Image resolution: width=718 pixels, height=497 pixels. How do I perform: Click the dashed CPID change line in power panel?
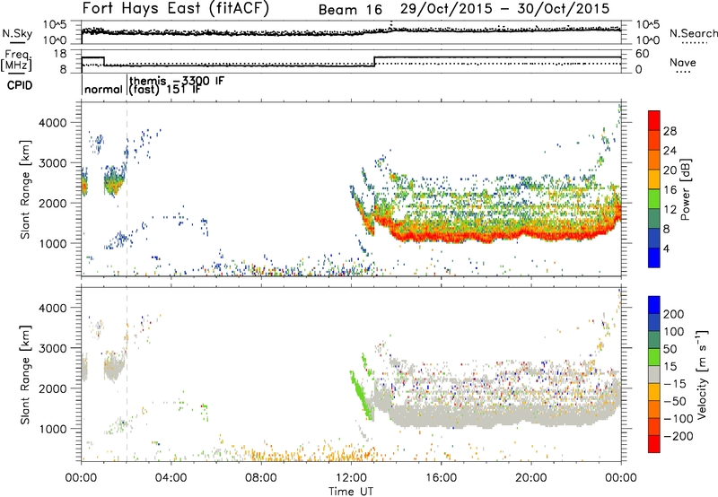(127, 189)
